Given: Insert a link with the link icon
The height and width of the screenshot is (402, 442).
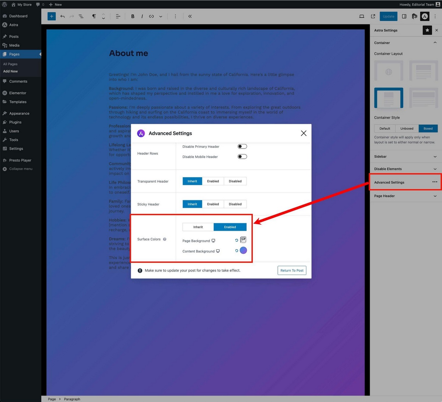Looking at the screenshot, I should (151, 16).
